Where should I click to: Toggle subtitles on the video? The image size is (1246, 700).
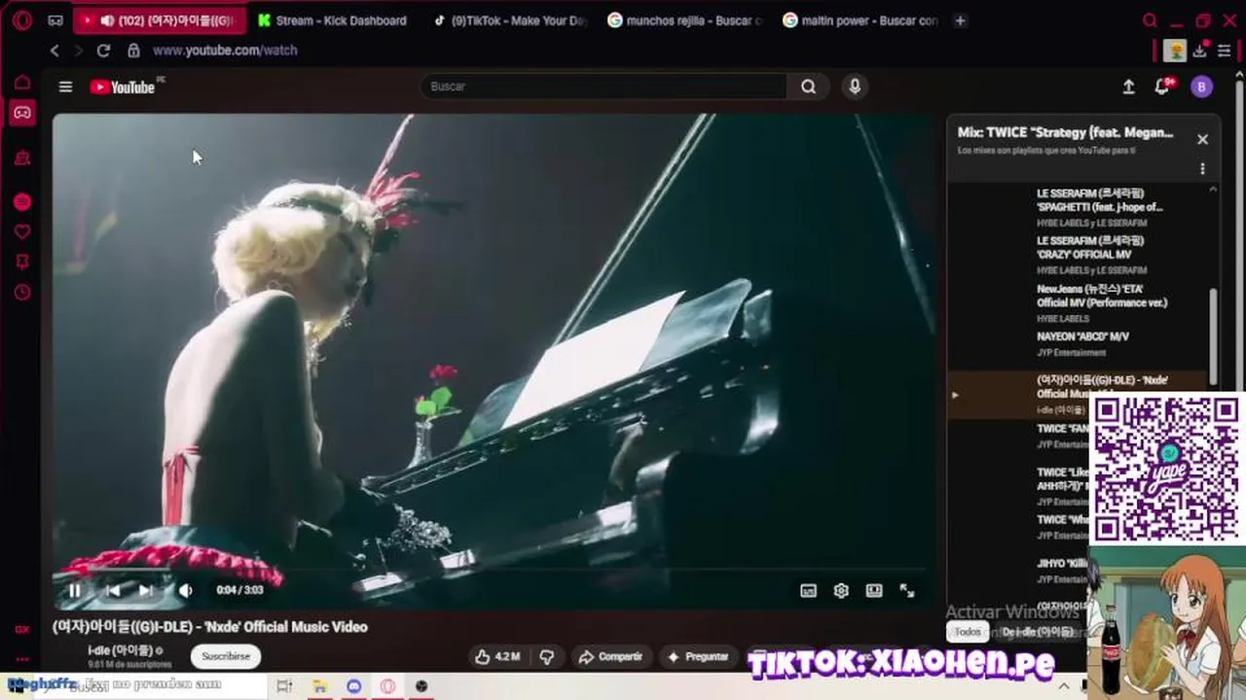808,590
